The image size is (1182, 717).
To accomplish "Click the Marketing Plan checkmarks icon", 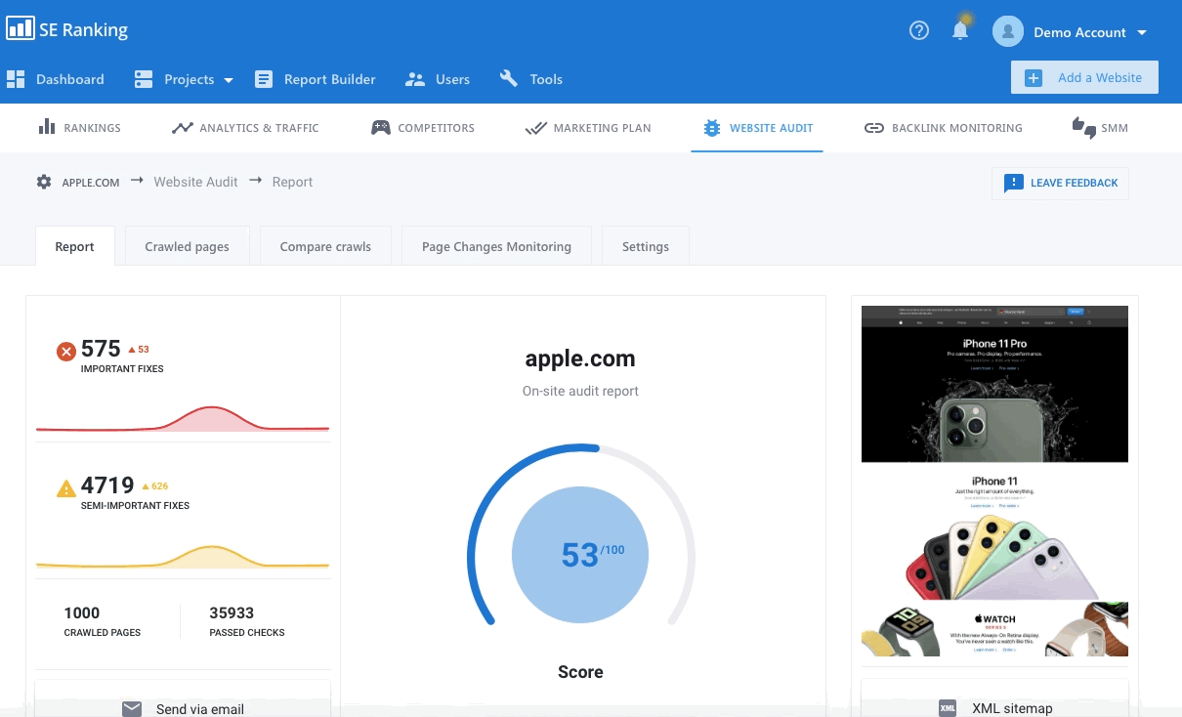I will pyautogui.click(x=535, y=128).
